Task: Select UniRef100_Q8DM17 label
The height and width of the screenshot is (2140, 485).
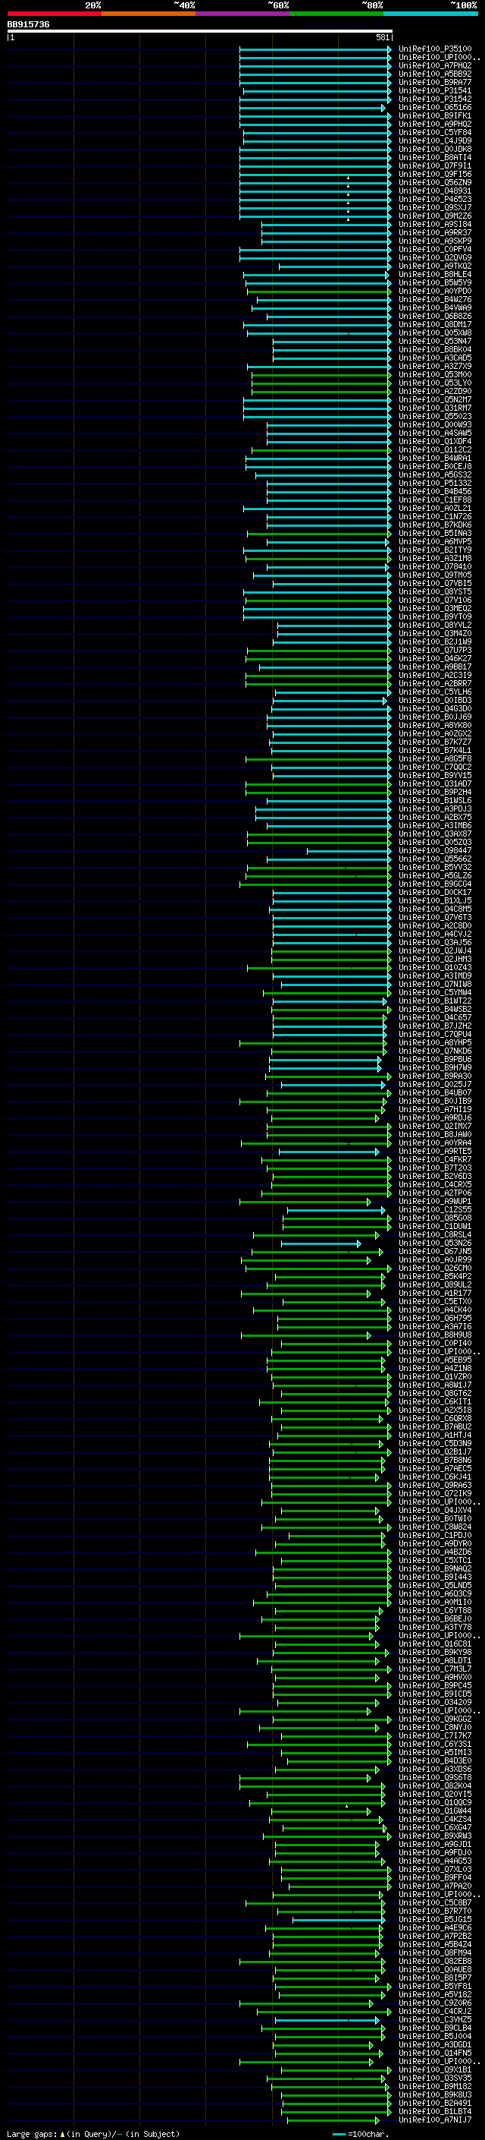Action: [435, 324]
